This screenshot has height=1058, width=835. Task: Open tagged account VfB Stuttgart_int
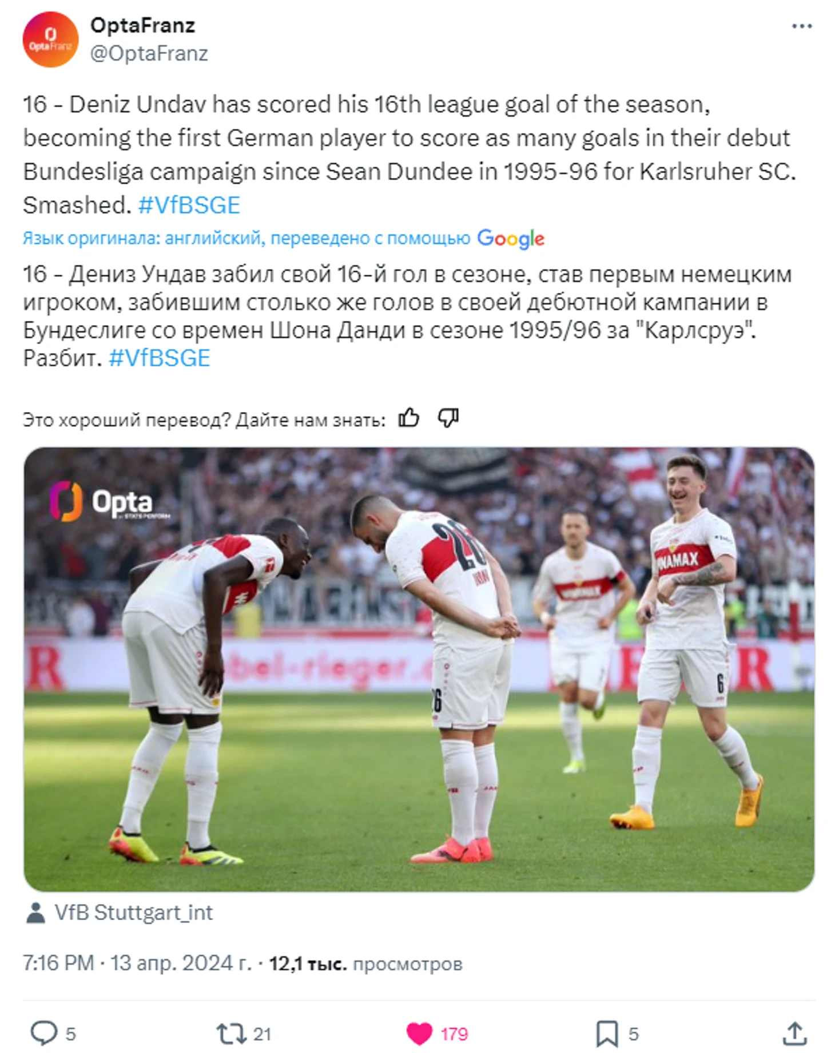[133, 912]
